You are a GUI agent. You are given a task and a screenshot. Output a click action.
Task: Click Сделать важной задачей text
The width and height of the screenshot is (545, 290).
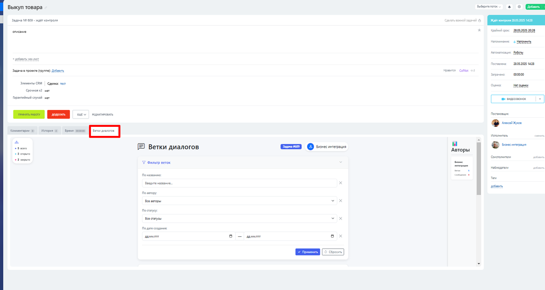461,20
